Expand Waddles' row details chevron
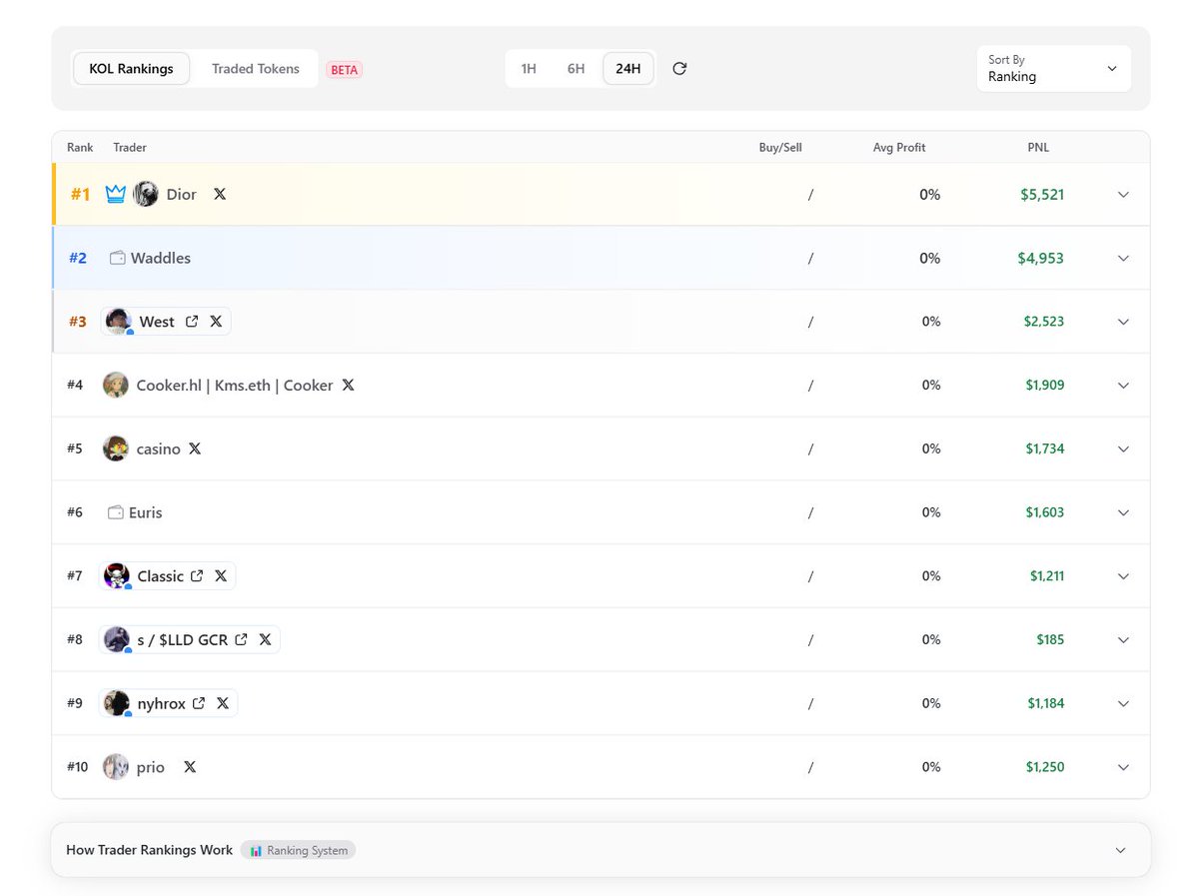 pos(1124,259)
